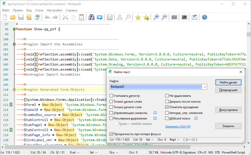Open file using the folder icon
Viewport: 251px width, 155px height.
tap(13, 18)
